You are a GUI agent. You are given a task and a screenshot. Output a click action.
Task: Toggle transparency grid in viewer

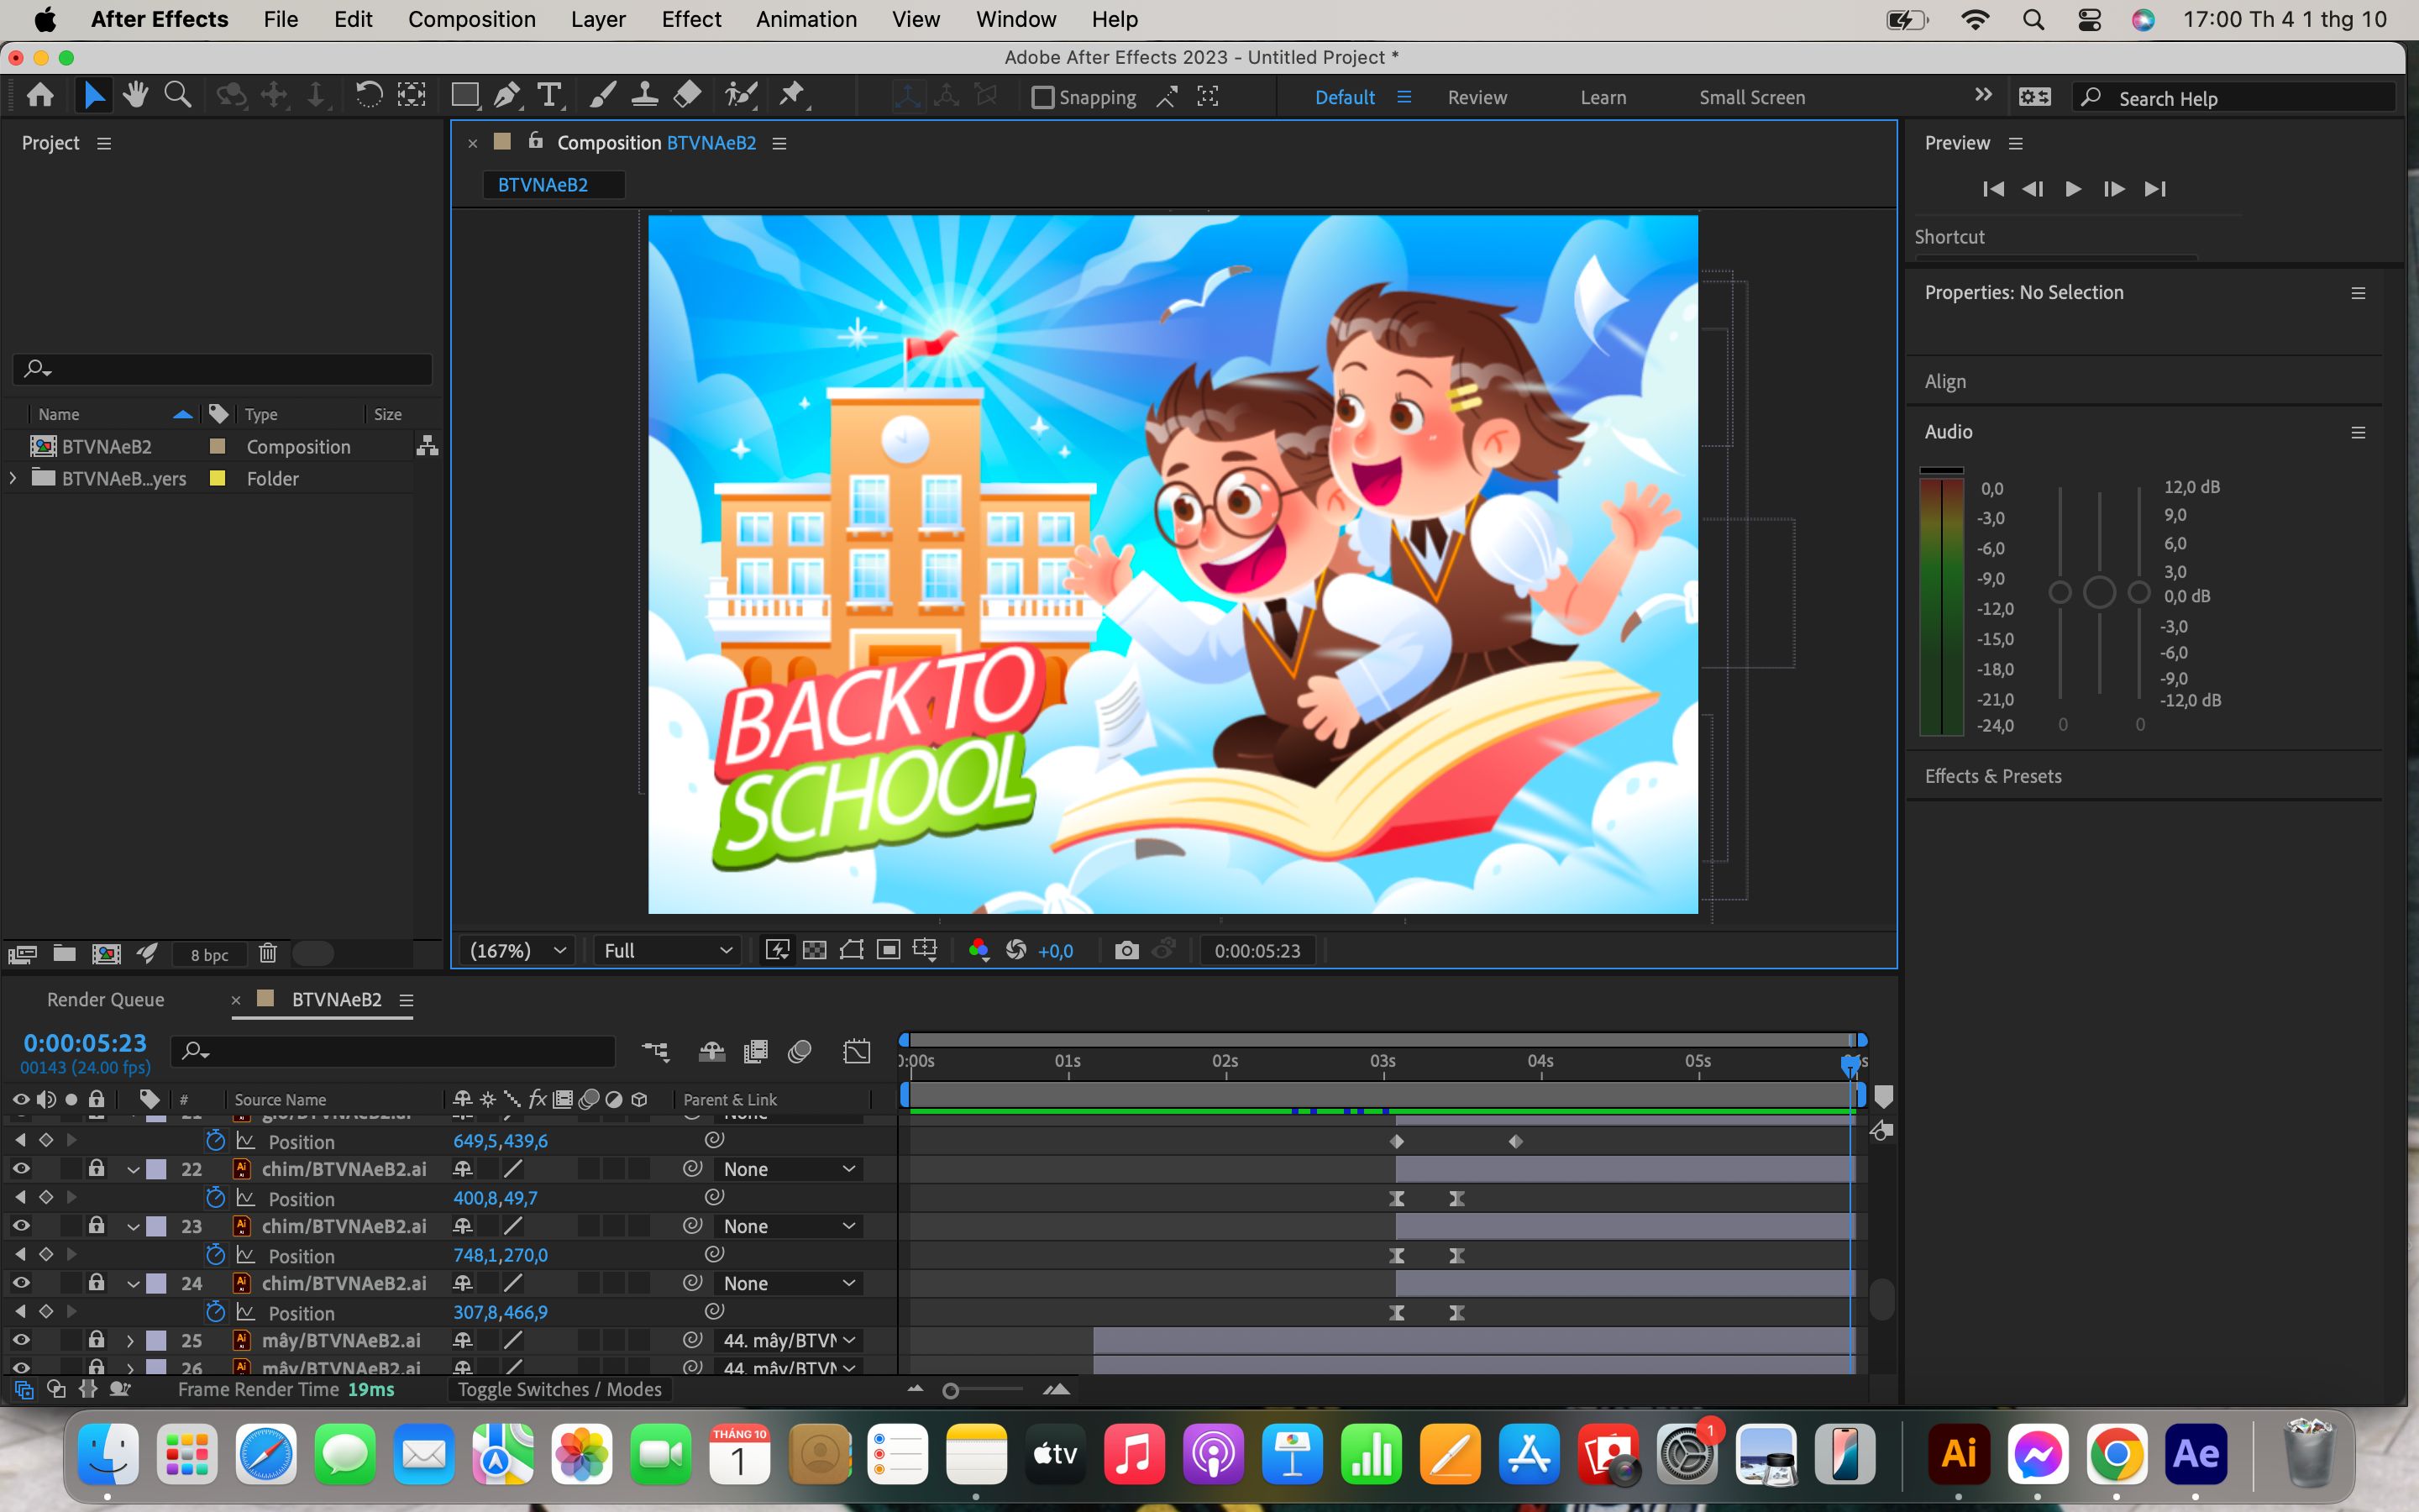click(815, 950)
